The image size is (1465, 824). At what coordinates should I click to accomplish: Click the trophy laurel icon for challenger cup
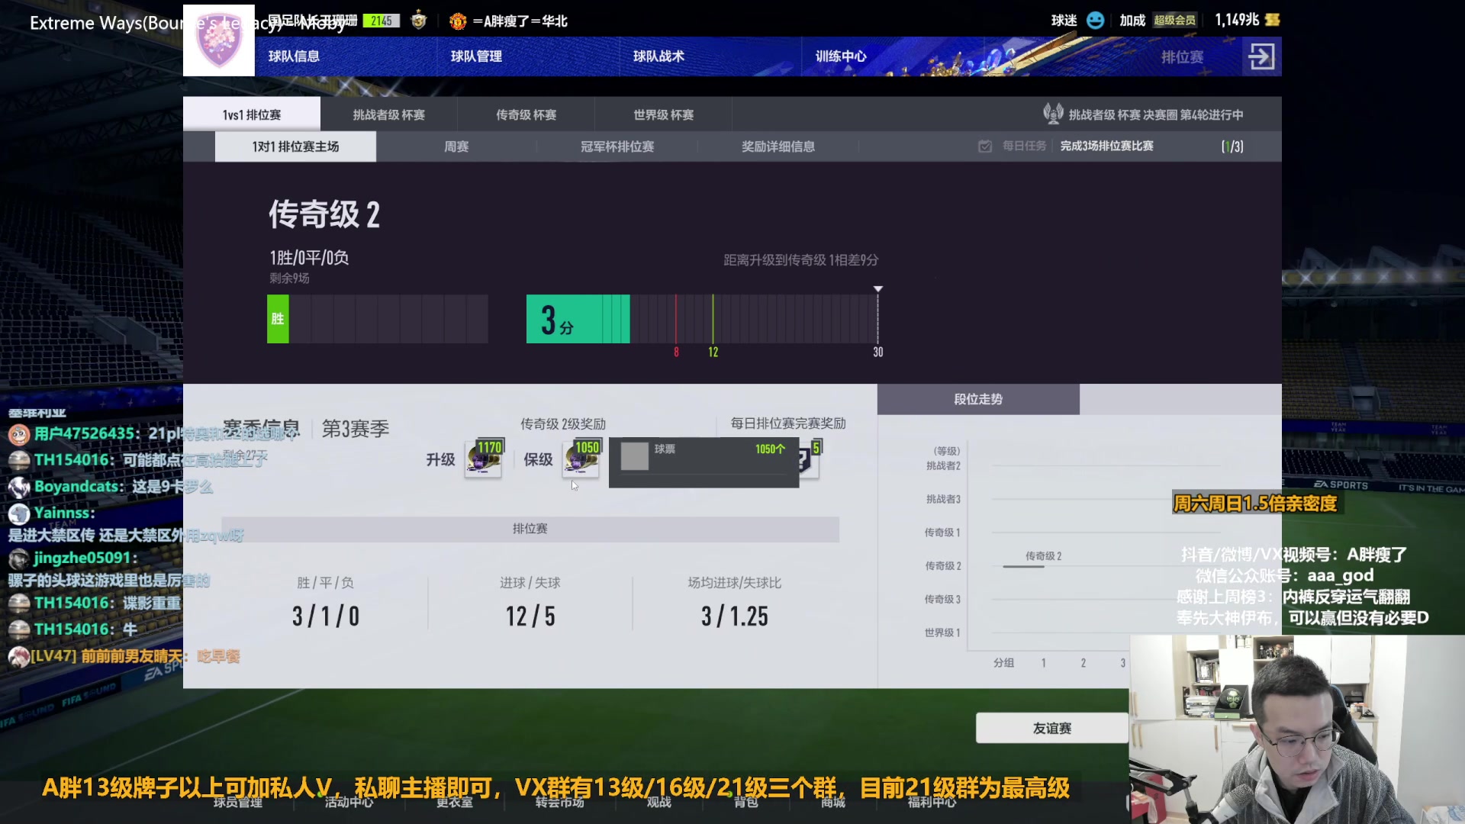tap(1053, 114)
